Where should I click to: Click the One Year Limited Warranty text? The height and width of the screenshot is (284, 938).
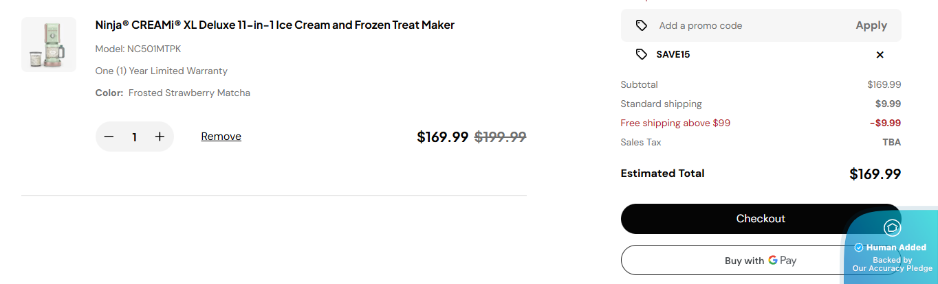tap(161, 71)
